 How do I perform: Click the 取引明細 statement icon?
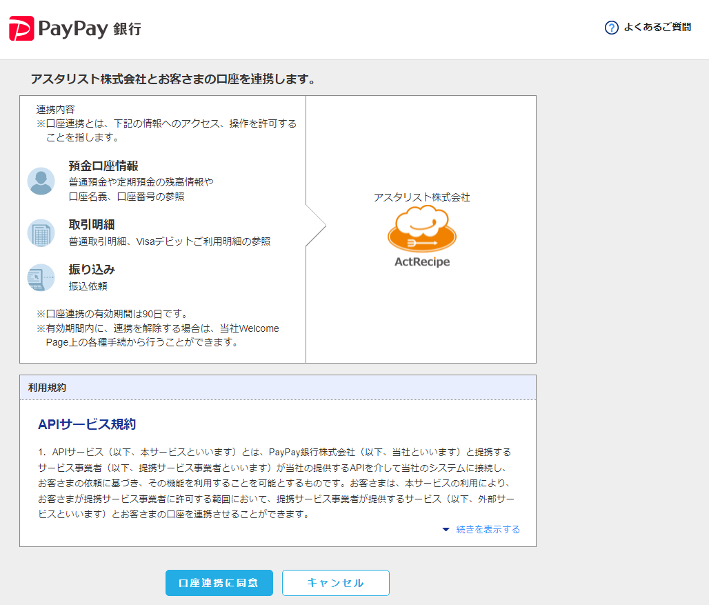click(x=41, y=233)
